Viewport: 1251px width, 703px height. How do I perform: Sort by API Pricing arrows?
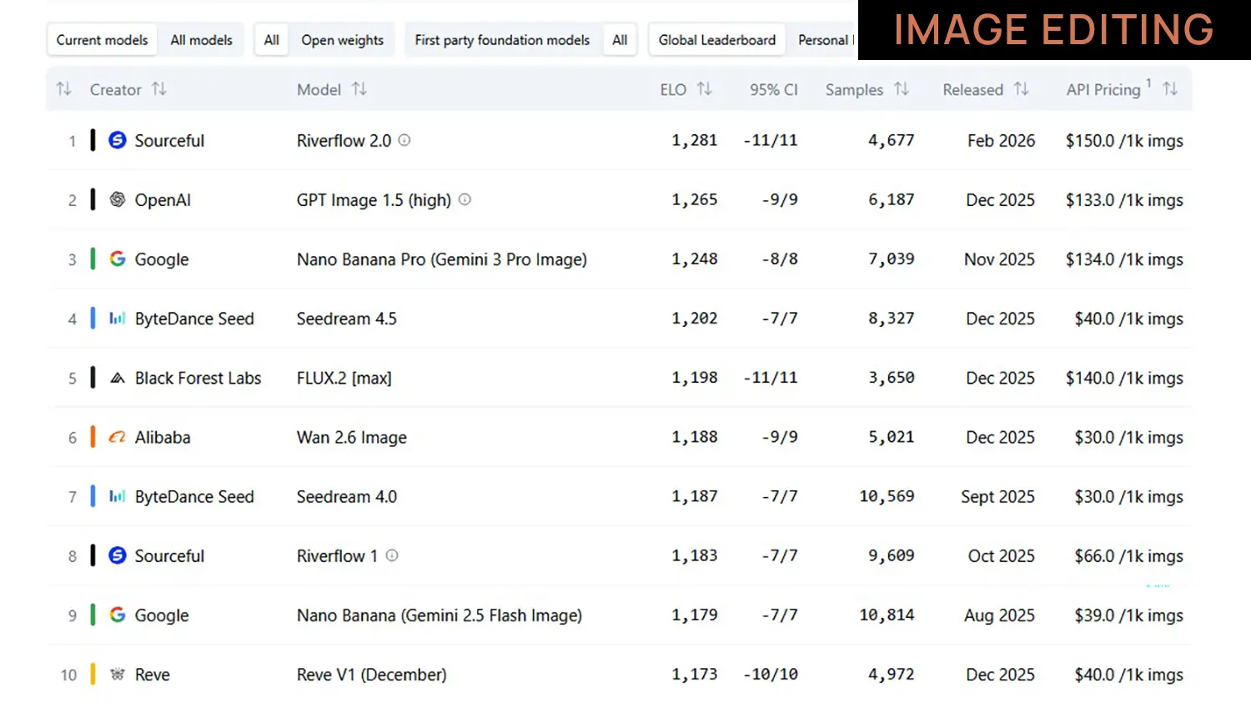click(x=1170, y=89)
